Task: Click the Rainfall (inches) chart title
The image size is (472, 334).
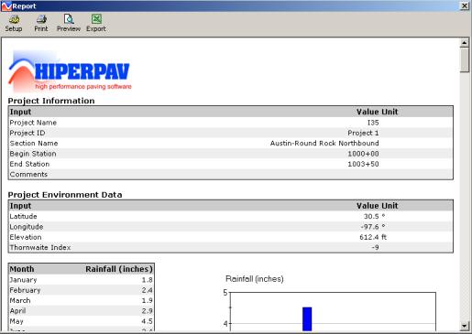Action: click(x=255, y=279)
